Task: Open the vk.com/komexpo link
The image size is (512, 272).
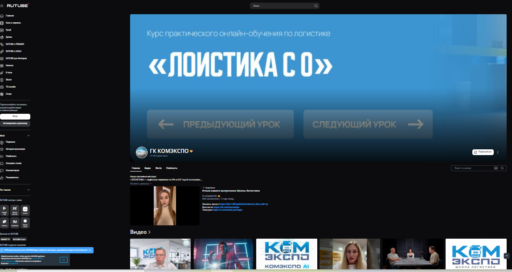Action: tap(226, 207)
